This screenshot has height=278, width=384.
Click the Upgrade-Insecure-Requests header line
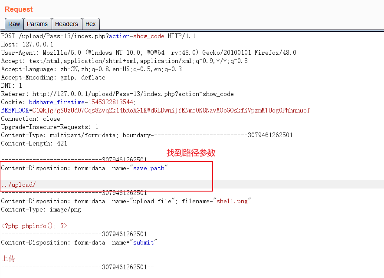pyautogui.click(x=50, y=127)
